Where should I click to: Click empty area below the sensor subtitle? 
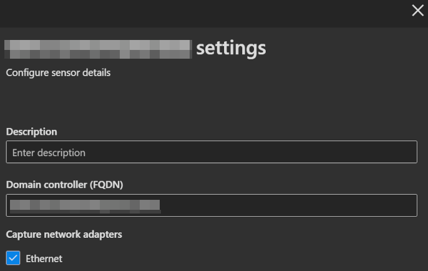pyautogui.click(x=187, y=101)
